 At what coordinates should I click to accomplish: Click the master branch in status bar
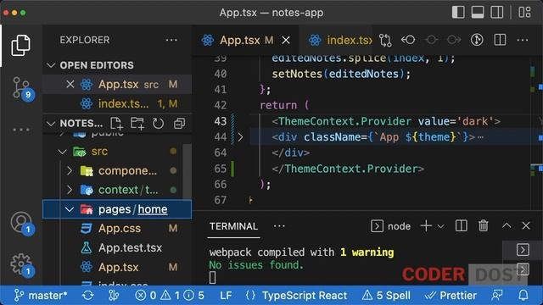[x=41, y=296]
